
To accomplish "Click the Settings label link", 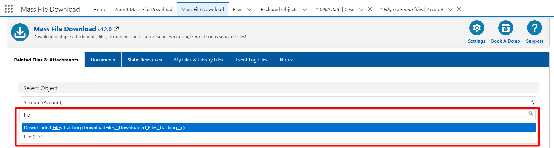I will (x=476, y=41).
